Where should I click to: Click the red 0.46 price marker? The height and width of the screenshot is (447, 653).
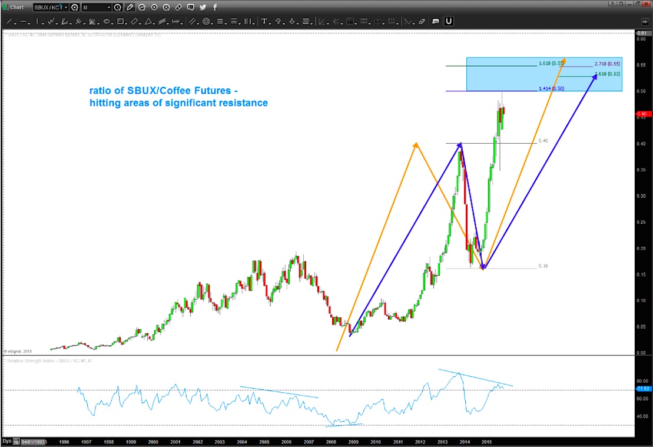644,114
